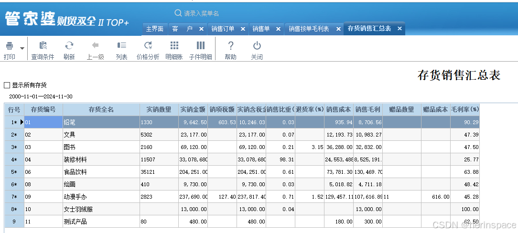Click the 100.00 margin rate cell

click(465, 209)
